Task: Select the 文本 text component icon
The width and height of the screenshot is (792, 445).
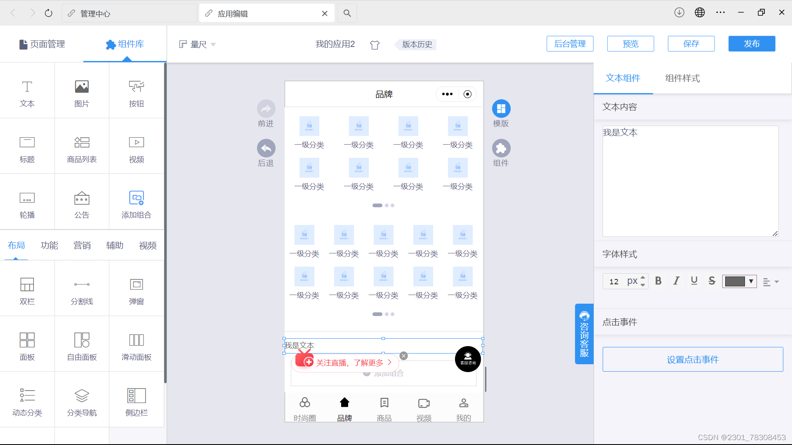Action: pos(27,87)
